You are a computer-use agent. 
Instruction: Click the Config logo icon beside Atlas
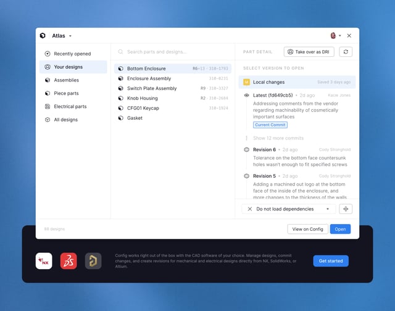click(43, 36)
